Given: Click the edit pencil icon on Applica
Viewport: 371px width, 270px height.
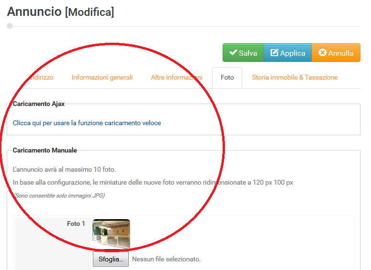Looking at the screenshot, I should [x=274, y=52].
